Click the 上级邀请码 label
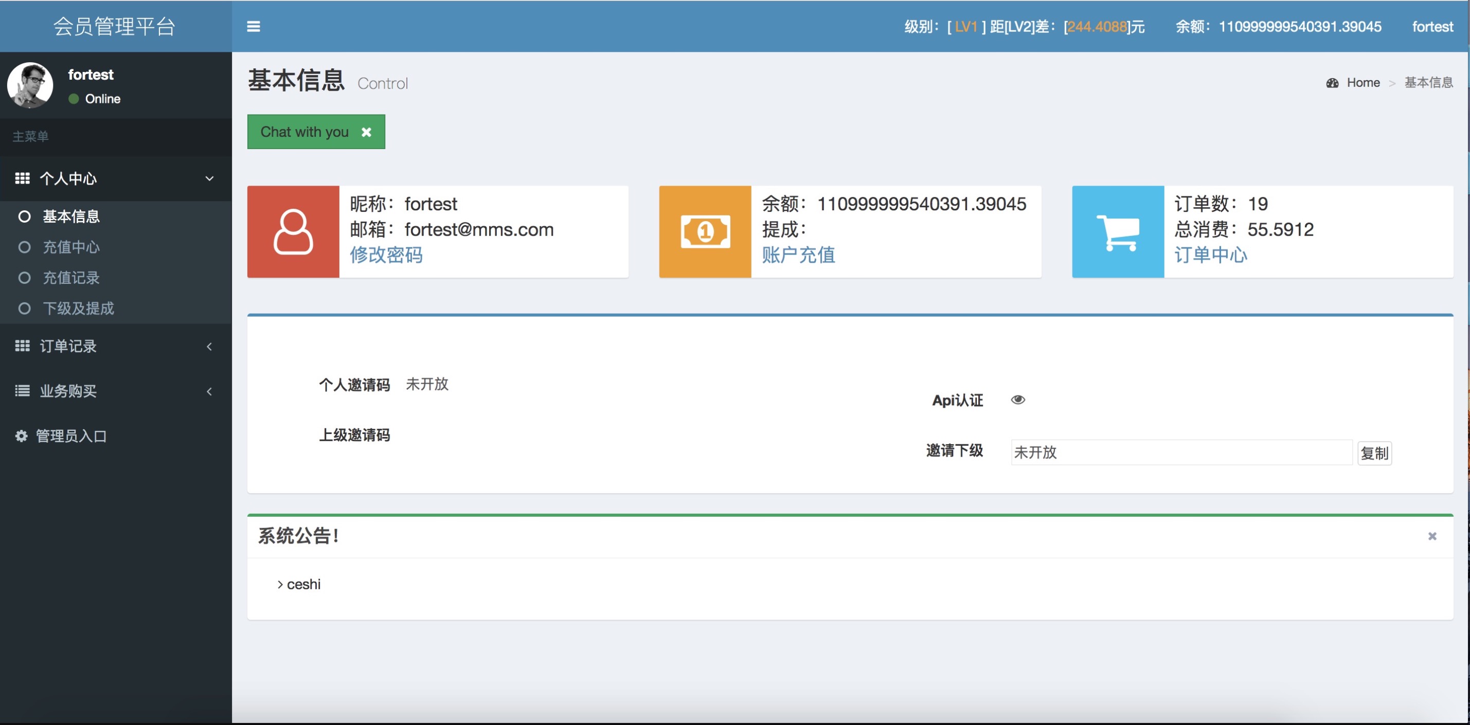1470x725 pixels. pyautogui.click(x=354, y=435)
